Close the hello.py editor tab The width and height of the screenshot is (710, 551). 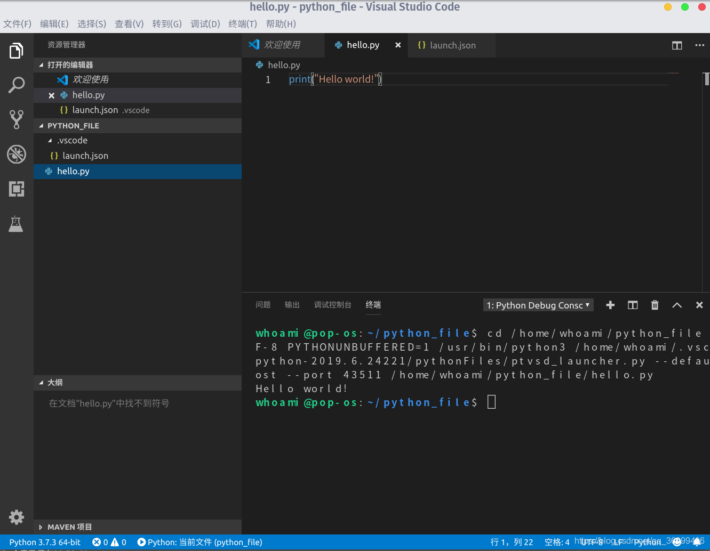point(398,45)
